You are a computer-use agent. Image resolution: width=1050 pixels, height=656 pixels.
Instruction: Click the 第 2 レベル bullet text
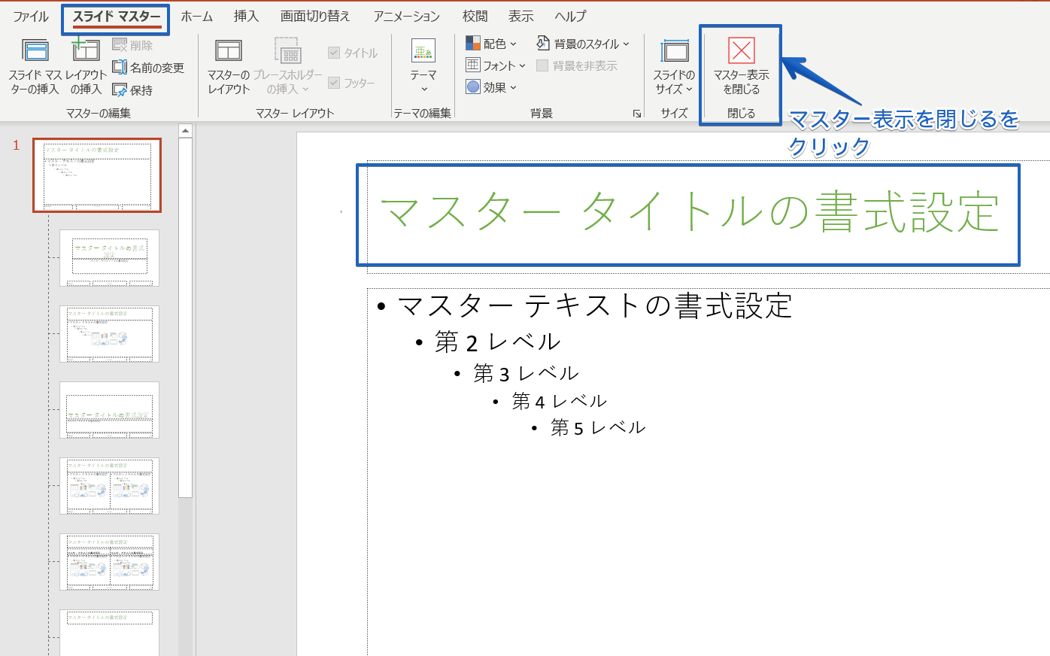[498, 342]
